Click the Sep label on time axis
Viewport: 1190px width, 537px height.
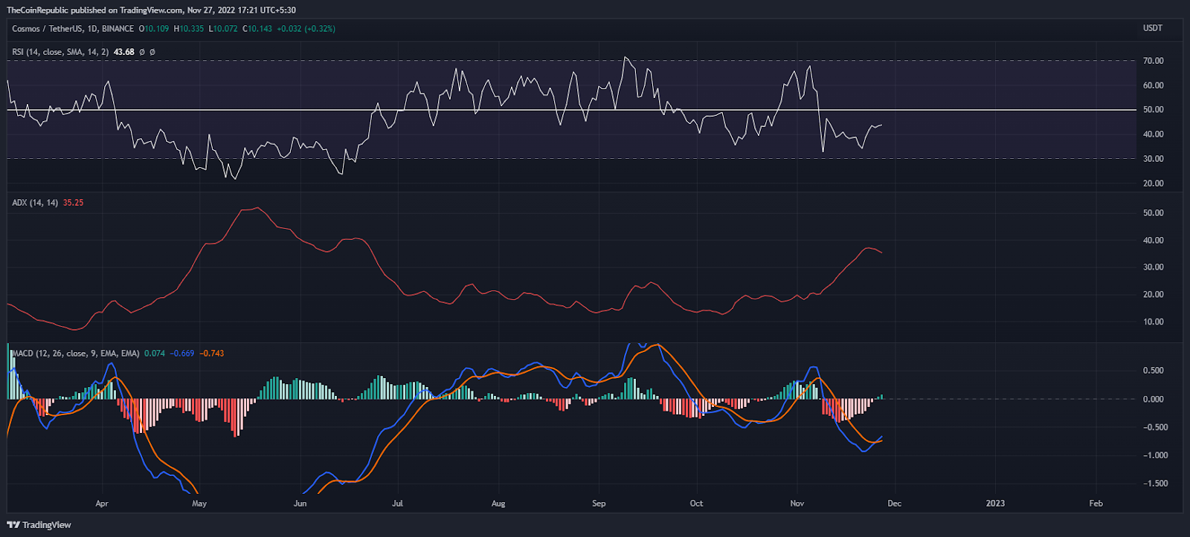click(599, 504)
